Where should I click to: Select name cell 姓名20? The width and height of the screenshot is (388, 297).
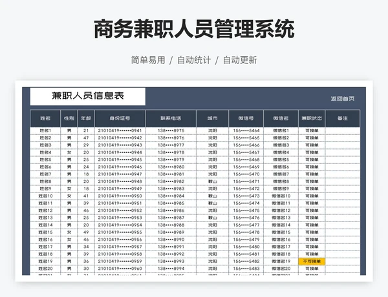(x=45, y=269)
